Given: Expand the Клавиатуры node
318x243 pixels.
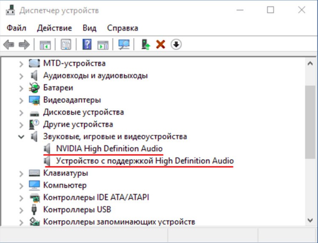Looking at the screenshot, I should [21, 174].
